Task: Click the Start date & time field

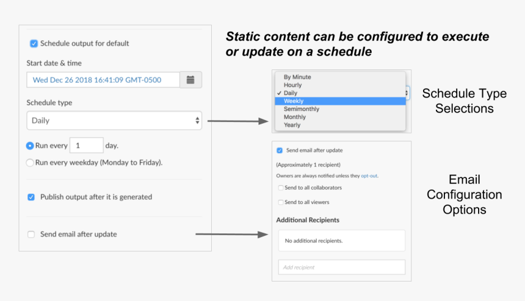Action: click(103, 80)
